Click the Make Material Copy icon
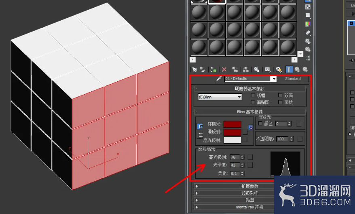The height and width of the screenshot is (214, 355). [235, 70]
